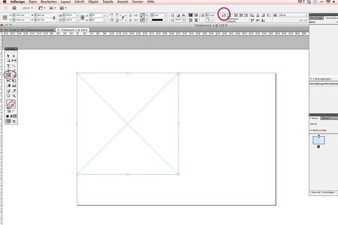Click the Flip horizontal icon

tap(112, 20)
